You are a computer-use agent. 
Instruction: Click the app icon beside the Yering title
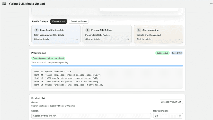(4, 4)
